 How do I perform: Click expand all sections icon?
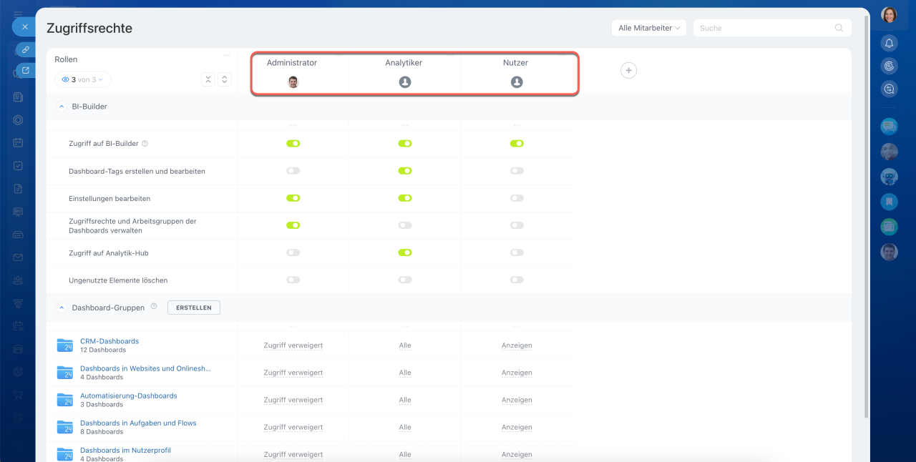pyautogui.click(x=224, y=79)
